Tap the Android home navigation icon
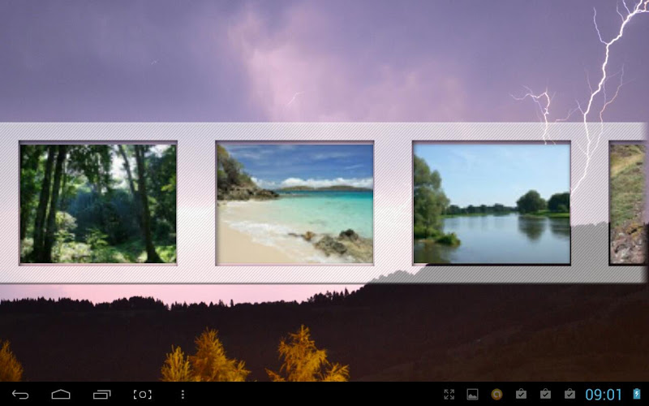Image resolution: width=649 pixels, height=406 pixels. pyautogui.click(x=61, y=395)
